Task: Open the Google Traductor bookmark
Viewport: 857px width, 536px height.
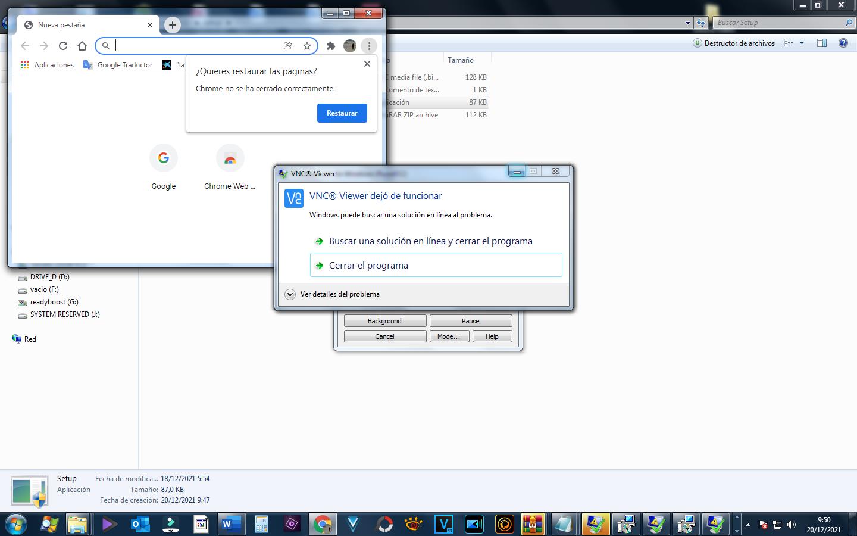Action: [118, 65]
